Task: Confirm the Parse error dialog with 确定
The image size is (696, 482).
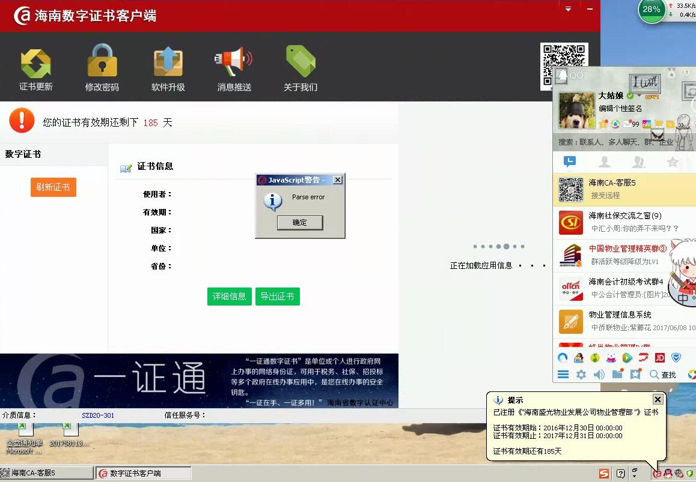Action: point(300,223)
